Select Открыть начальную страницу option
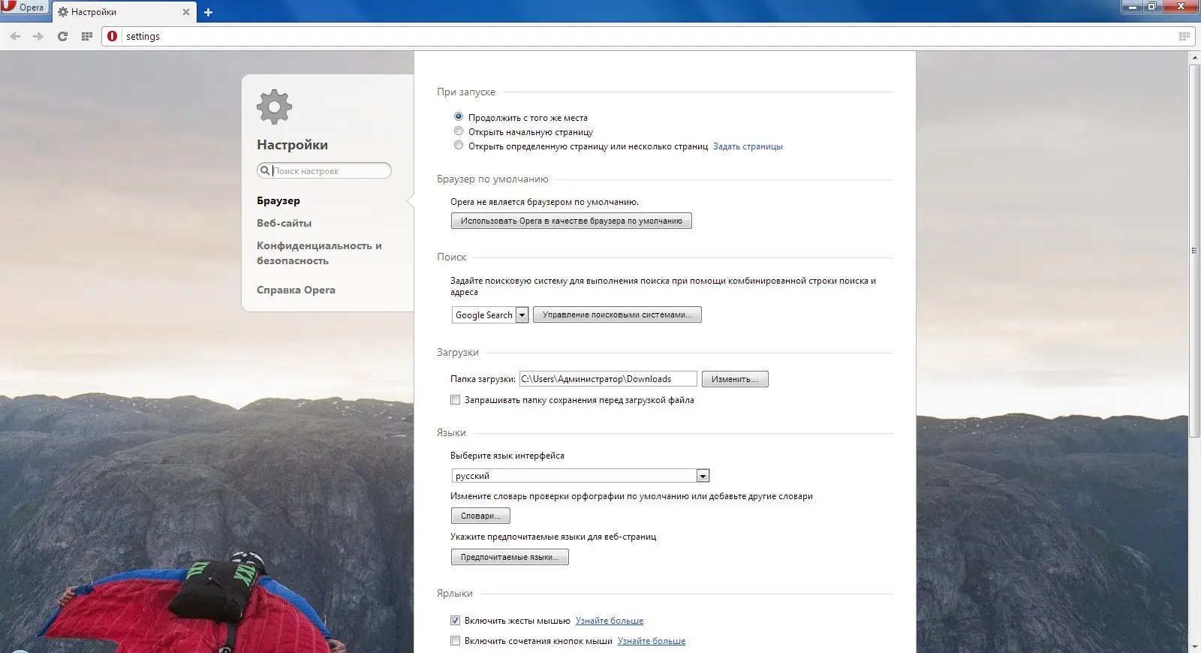This screenshot has height=653, width=1201. click(459, 131)
